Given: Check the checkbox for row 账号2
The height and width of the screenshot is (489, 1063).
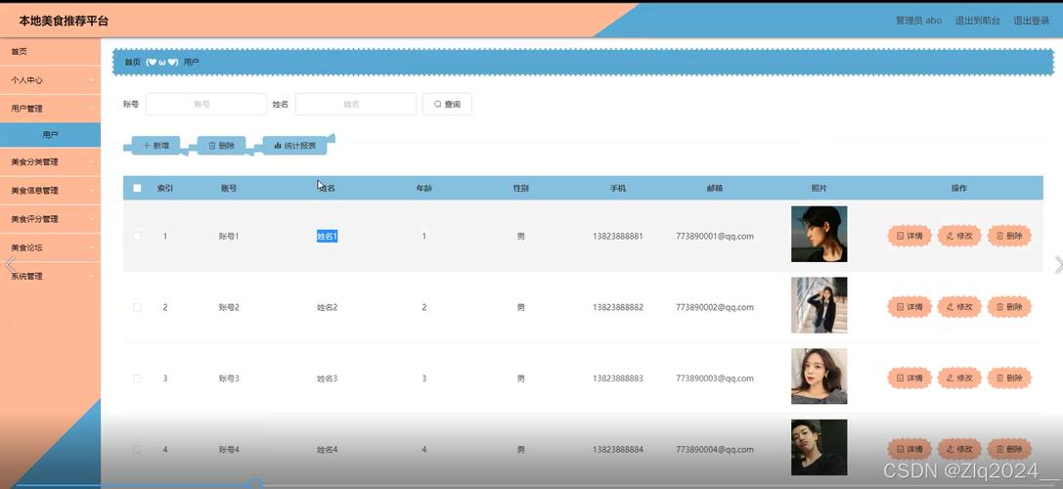Looking at the screenshot, I should tap(137, 307).
